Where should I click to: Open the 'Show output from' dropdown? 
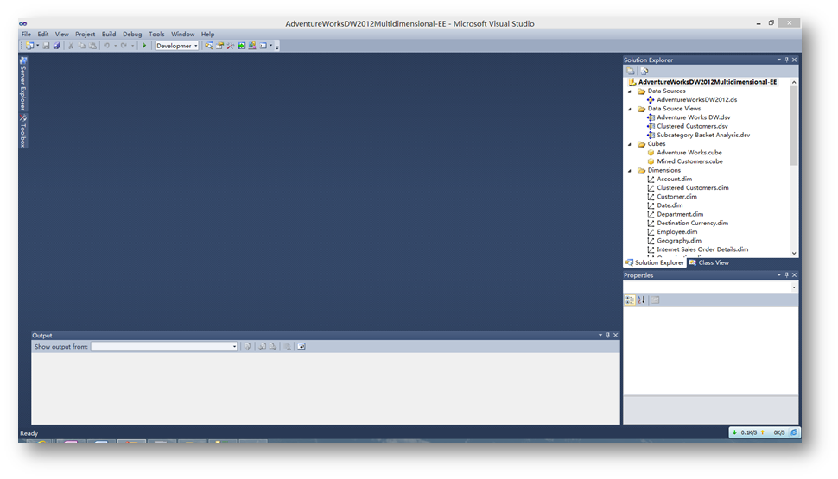164,347
